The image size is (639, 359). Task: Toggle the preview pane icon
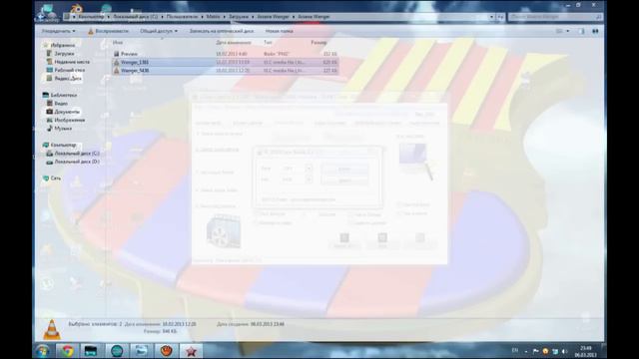tap(581, 31)
